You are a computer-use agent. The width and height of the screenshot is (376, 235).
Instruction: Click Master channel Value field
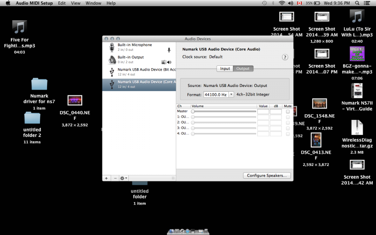[x=263, y=111]
